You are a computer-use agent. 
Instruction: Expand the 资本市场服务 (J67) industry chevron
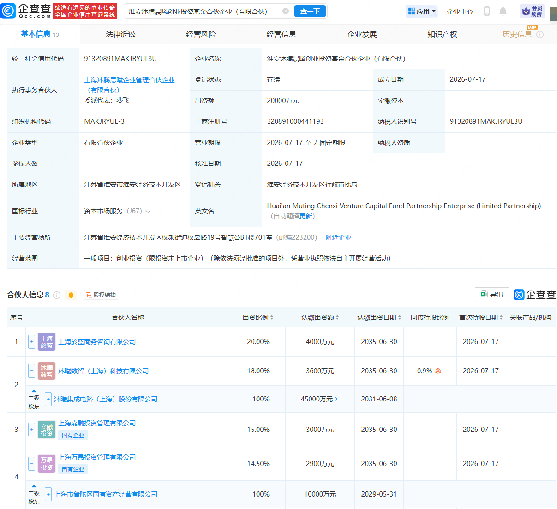click(x=148, y=212)
